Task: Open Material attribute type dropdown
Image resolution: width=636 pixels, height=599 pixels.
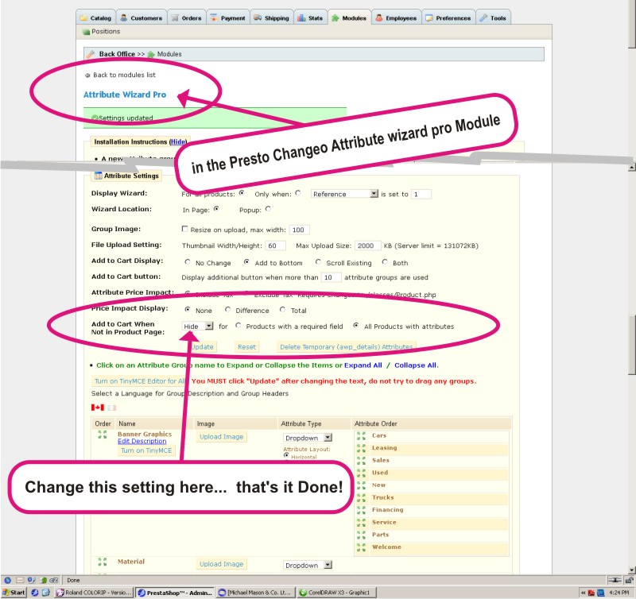Action: click(308, 566)
